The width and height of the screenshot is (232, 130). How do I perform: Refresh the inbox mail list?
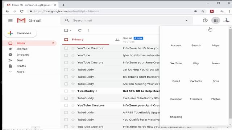(80, 30)
